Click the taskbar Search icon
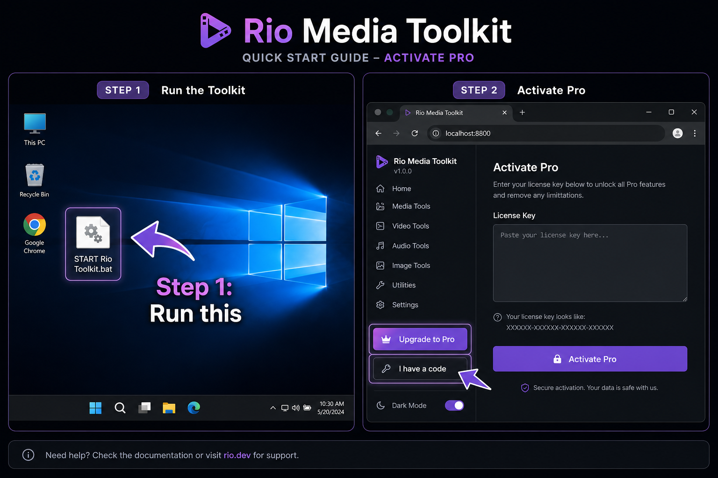Image resolution: width=718 pixels, height=478 pixels. 120,408
